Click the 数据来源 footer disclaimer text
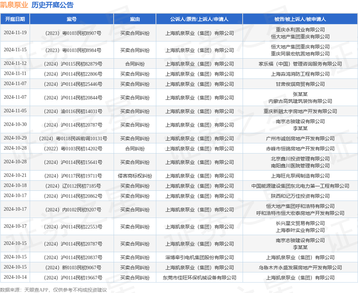The image size is (358, 293). pyautogui.click(x=53, y=290)
